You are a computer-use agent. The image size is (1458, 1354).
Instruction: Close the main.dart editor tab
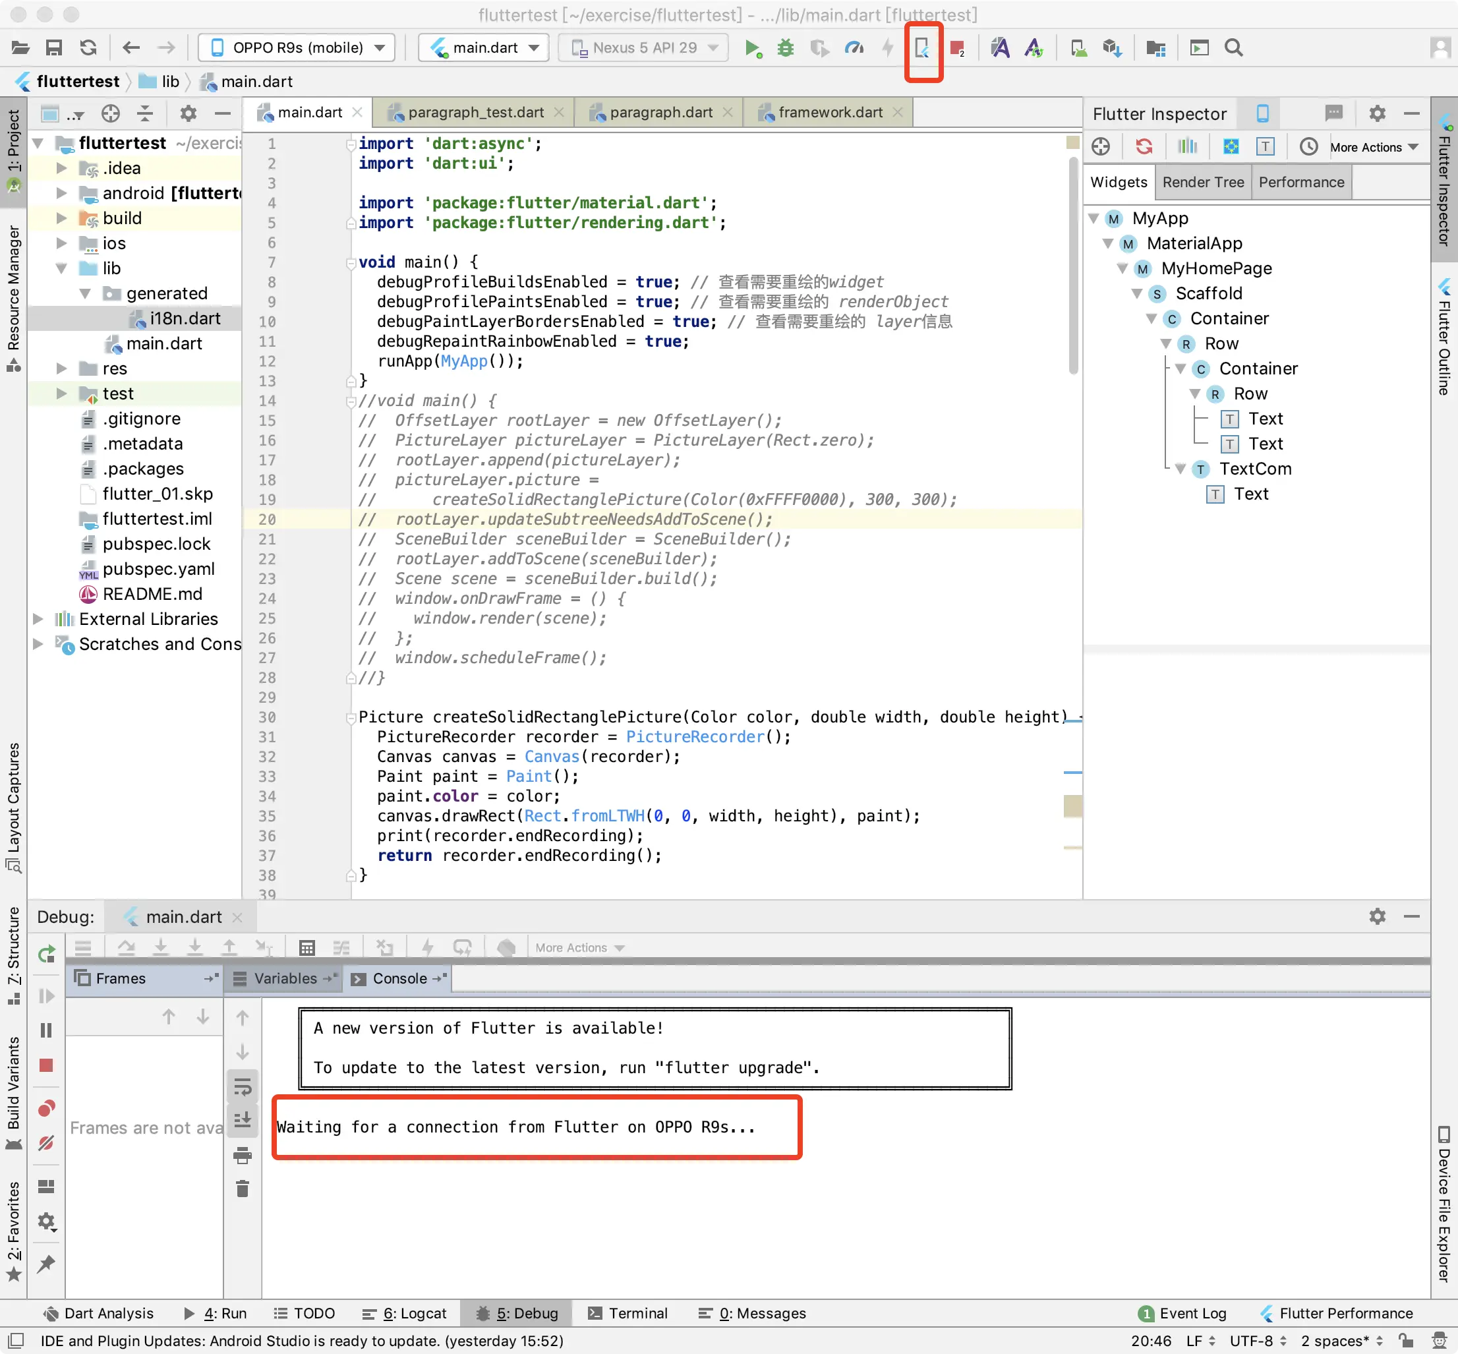click(x=357, y=112)
